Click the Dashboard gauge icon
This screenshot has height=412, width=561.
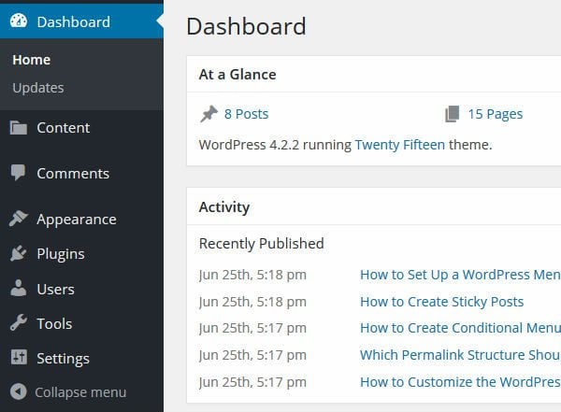(18, 21)
